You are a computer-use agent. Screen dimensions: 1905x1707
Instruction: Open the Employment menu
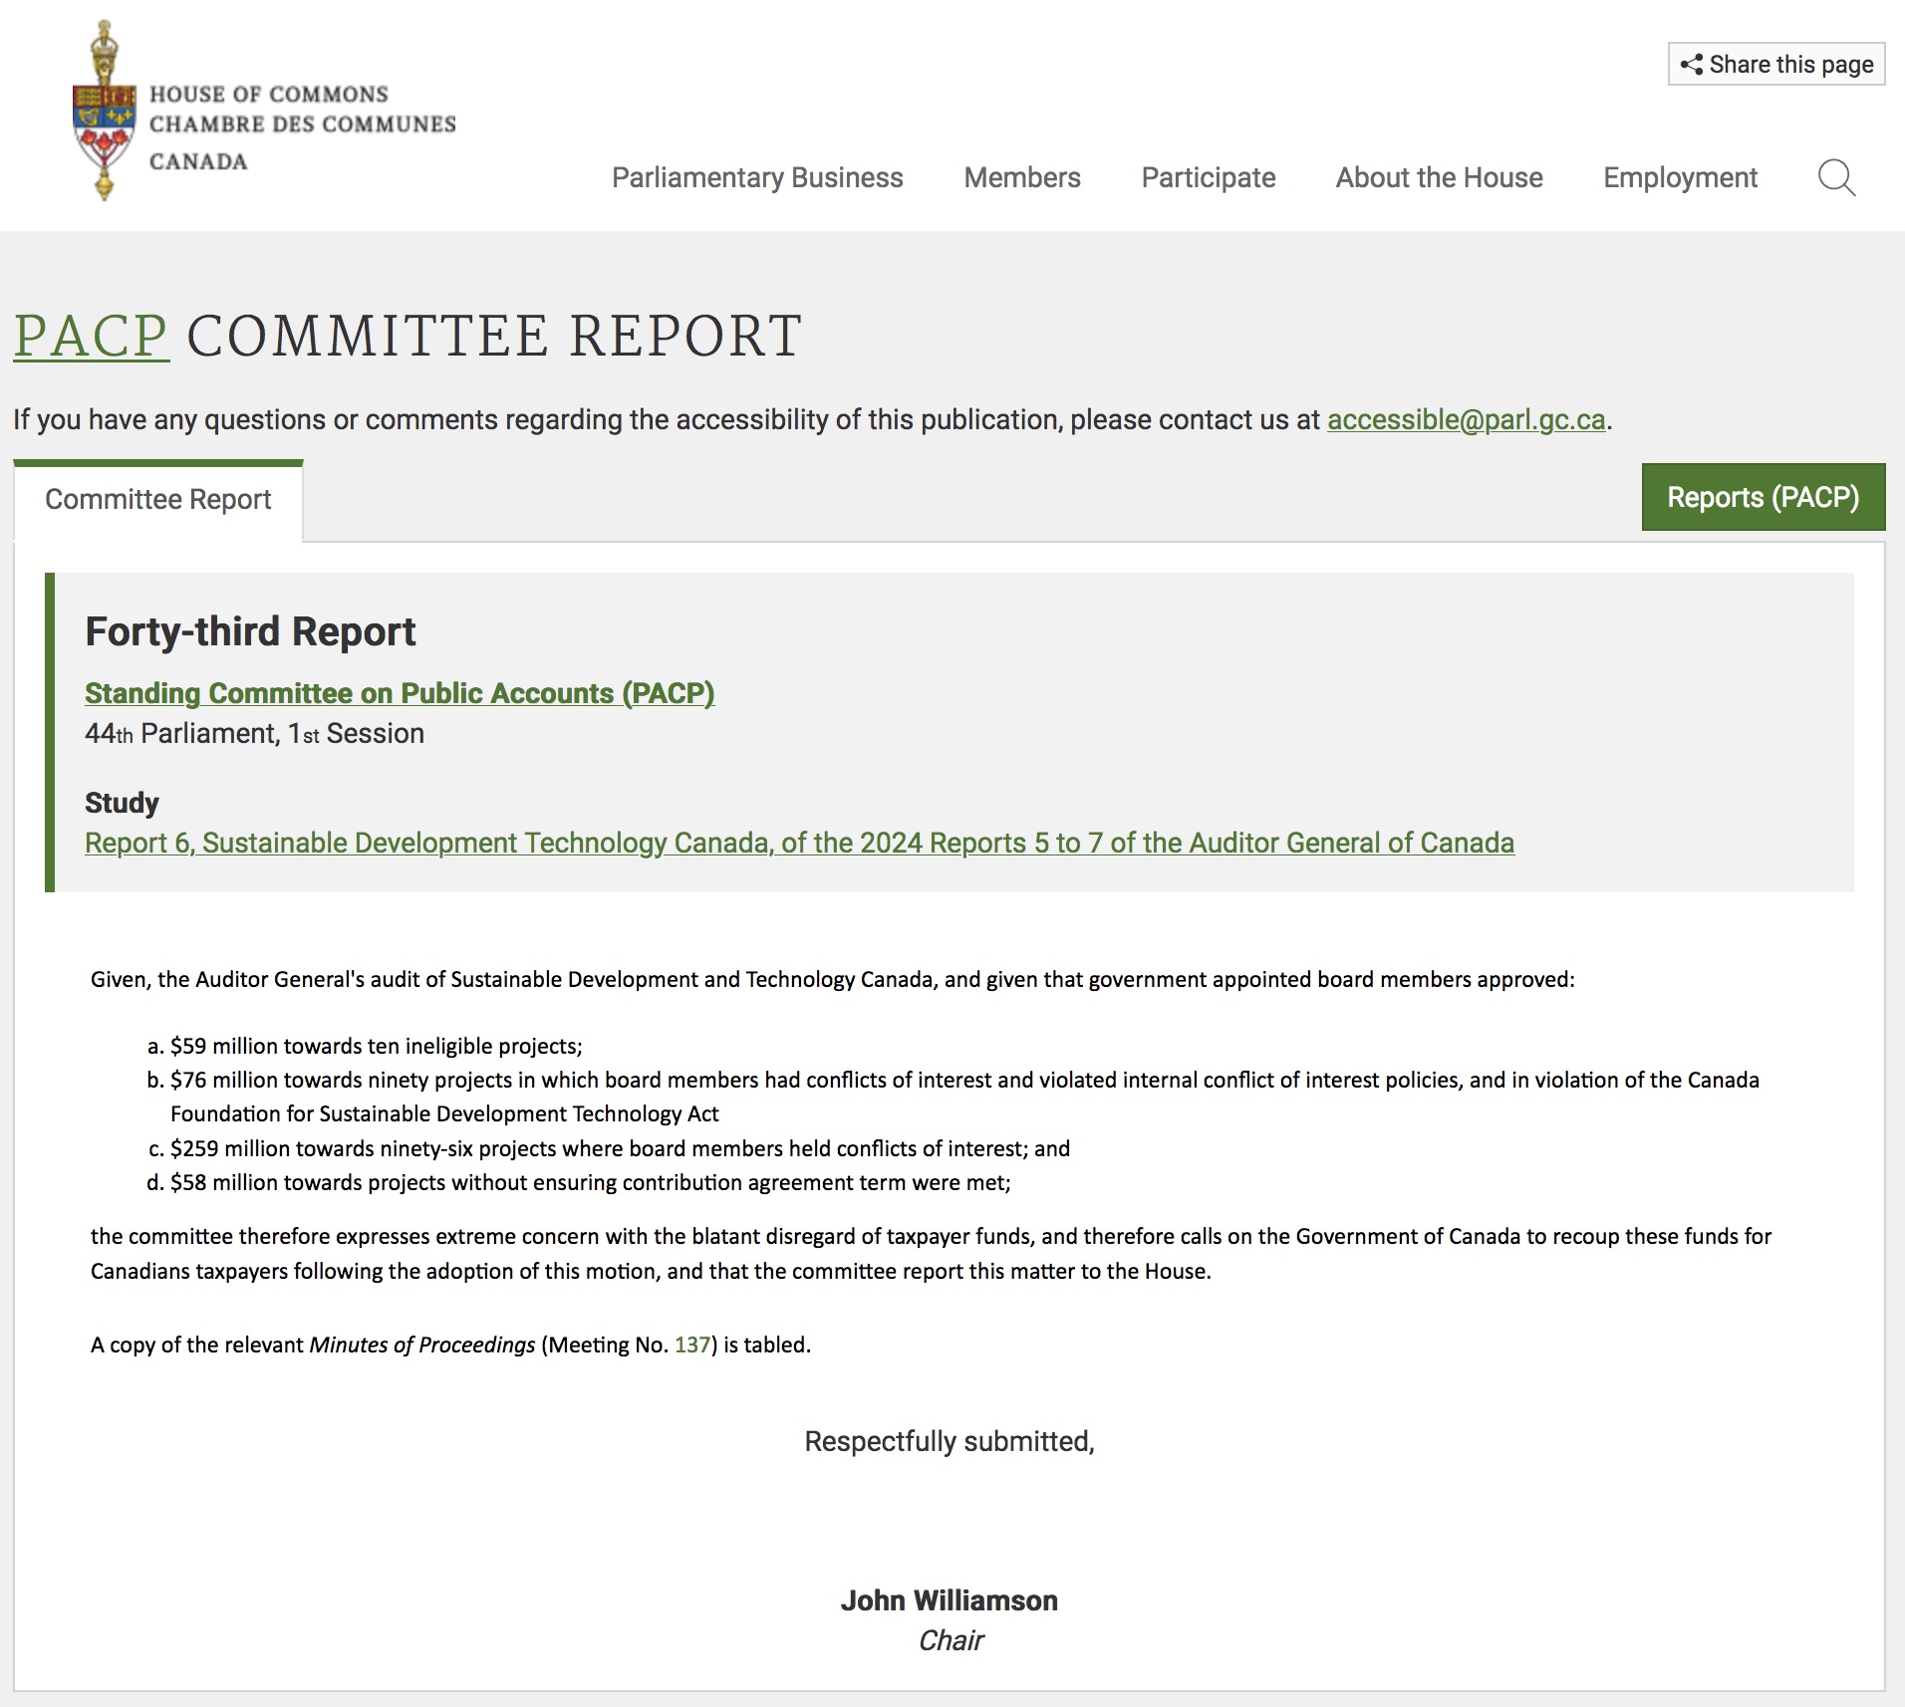pos(1681,177)
